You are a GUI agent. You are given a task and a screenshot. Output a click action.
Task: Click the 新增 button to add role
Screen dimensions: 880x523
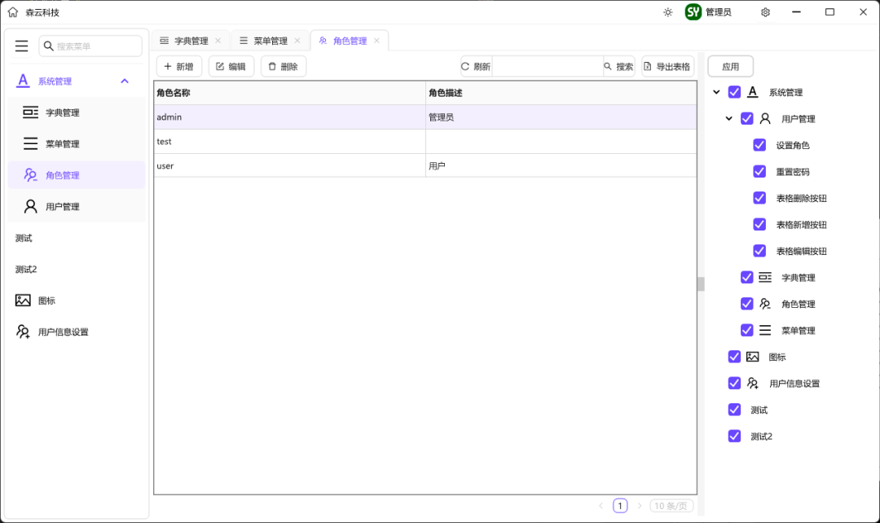click(178, 66)
